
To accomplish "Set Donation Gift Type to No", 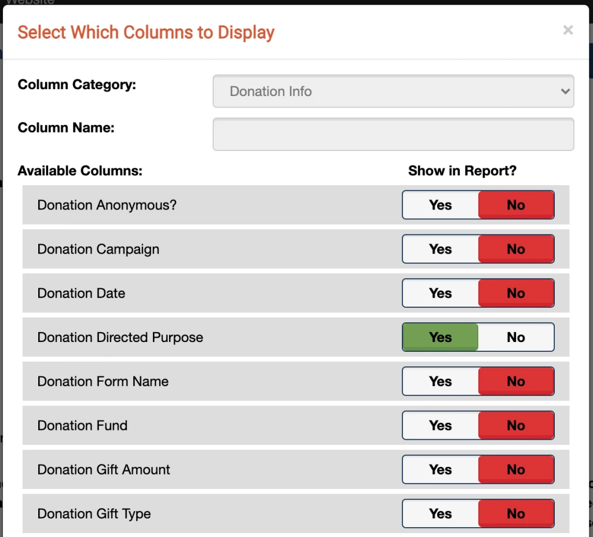I will 515,513.
